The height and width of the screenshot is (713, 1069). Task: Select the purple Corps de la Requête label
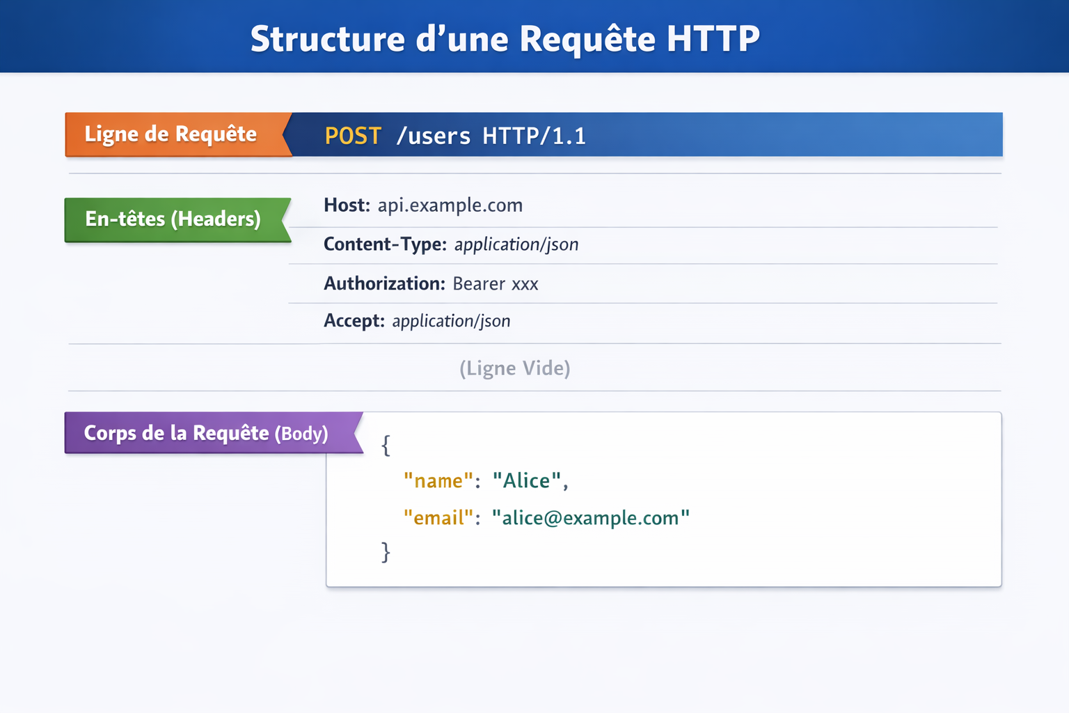click(205, 432)
